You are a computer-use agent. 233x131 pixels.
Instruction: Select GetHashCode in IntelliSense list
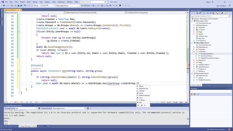(x=143, y=88)
